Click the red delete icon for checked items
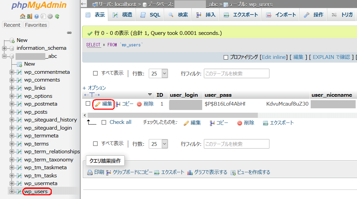 pos(239,123)
